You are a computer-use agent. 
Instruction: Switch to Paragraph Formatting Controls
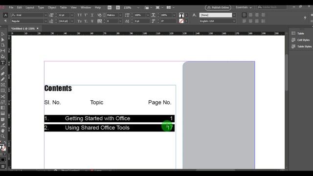click(5, 21)
